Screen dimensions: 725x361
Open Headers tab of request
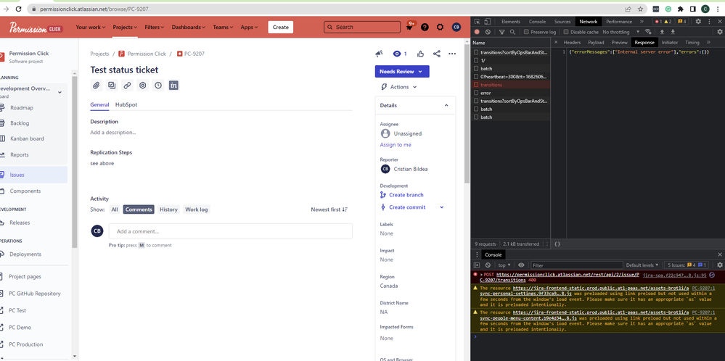click(x=572, y=43)
